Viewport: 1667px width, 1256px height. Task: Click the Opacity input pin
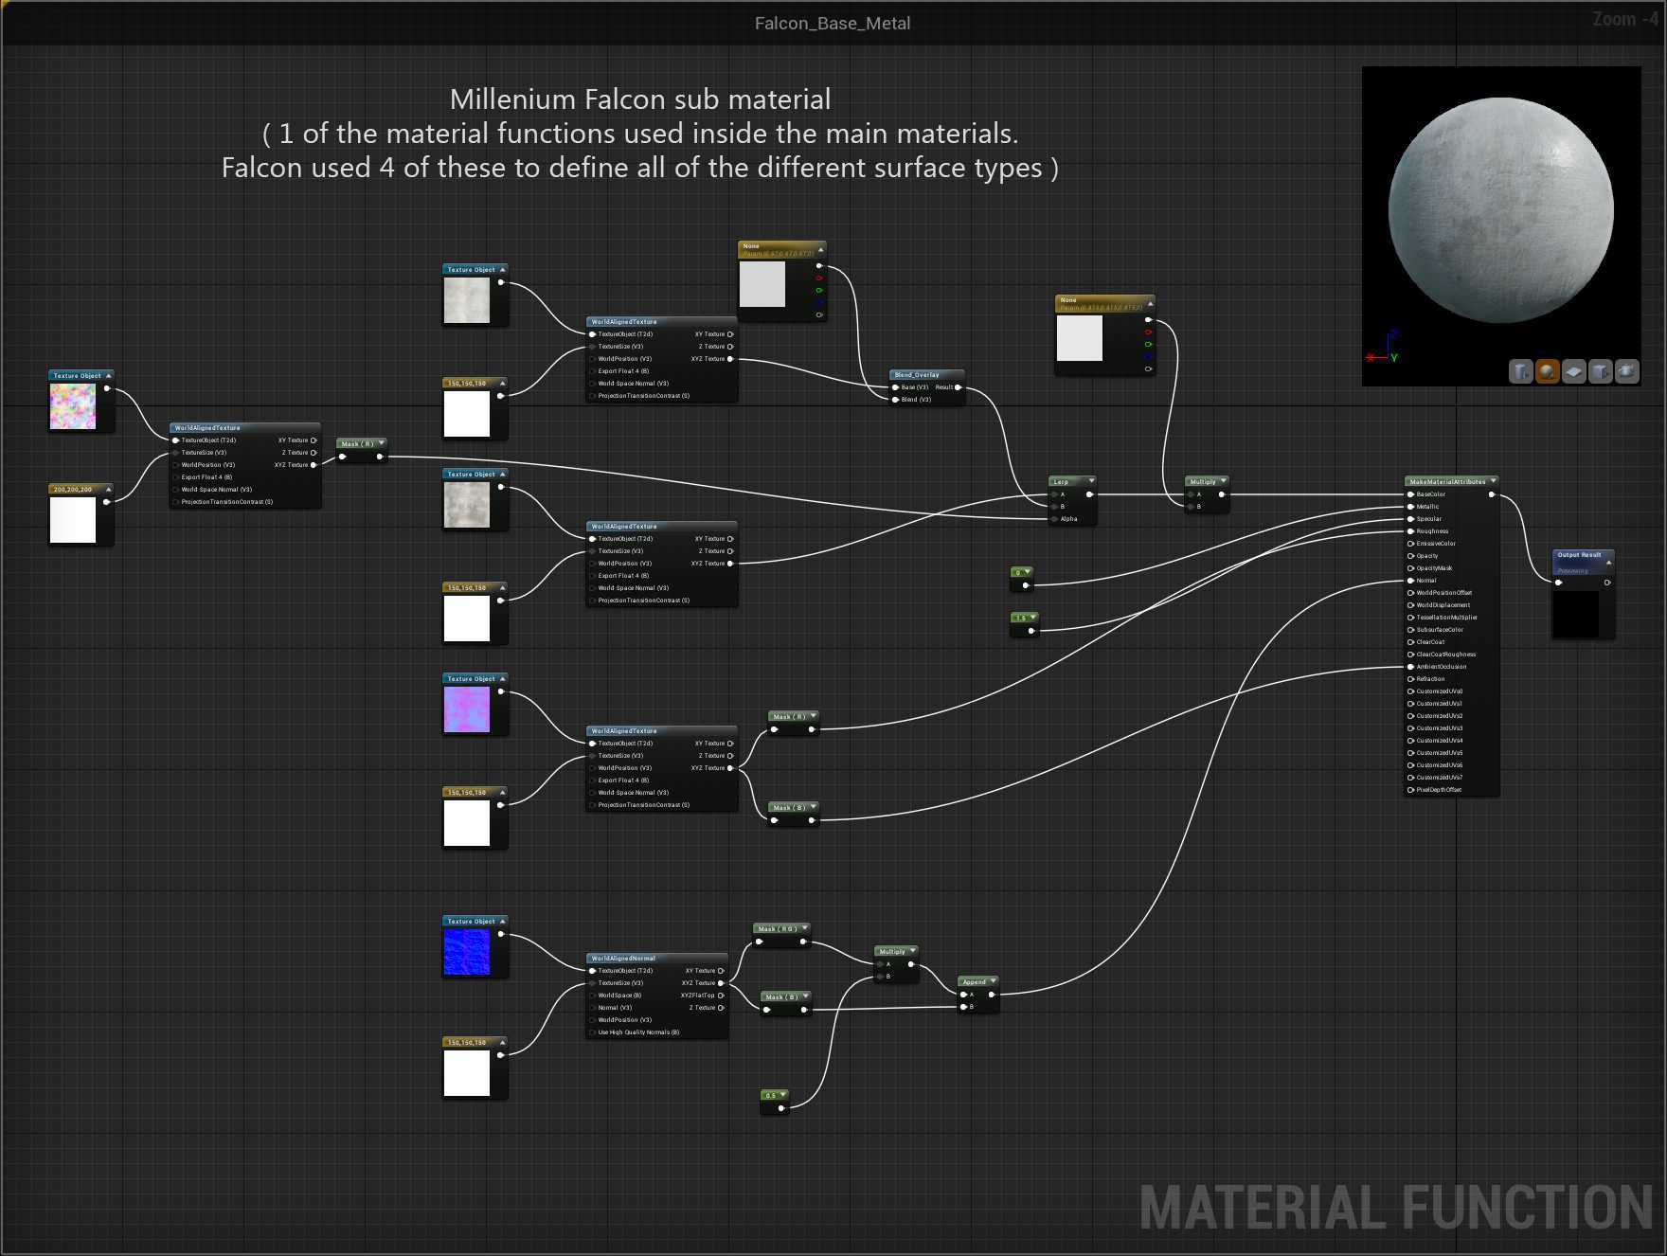1410,556
